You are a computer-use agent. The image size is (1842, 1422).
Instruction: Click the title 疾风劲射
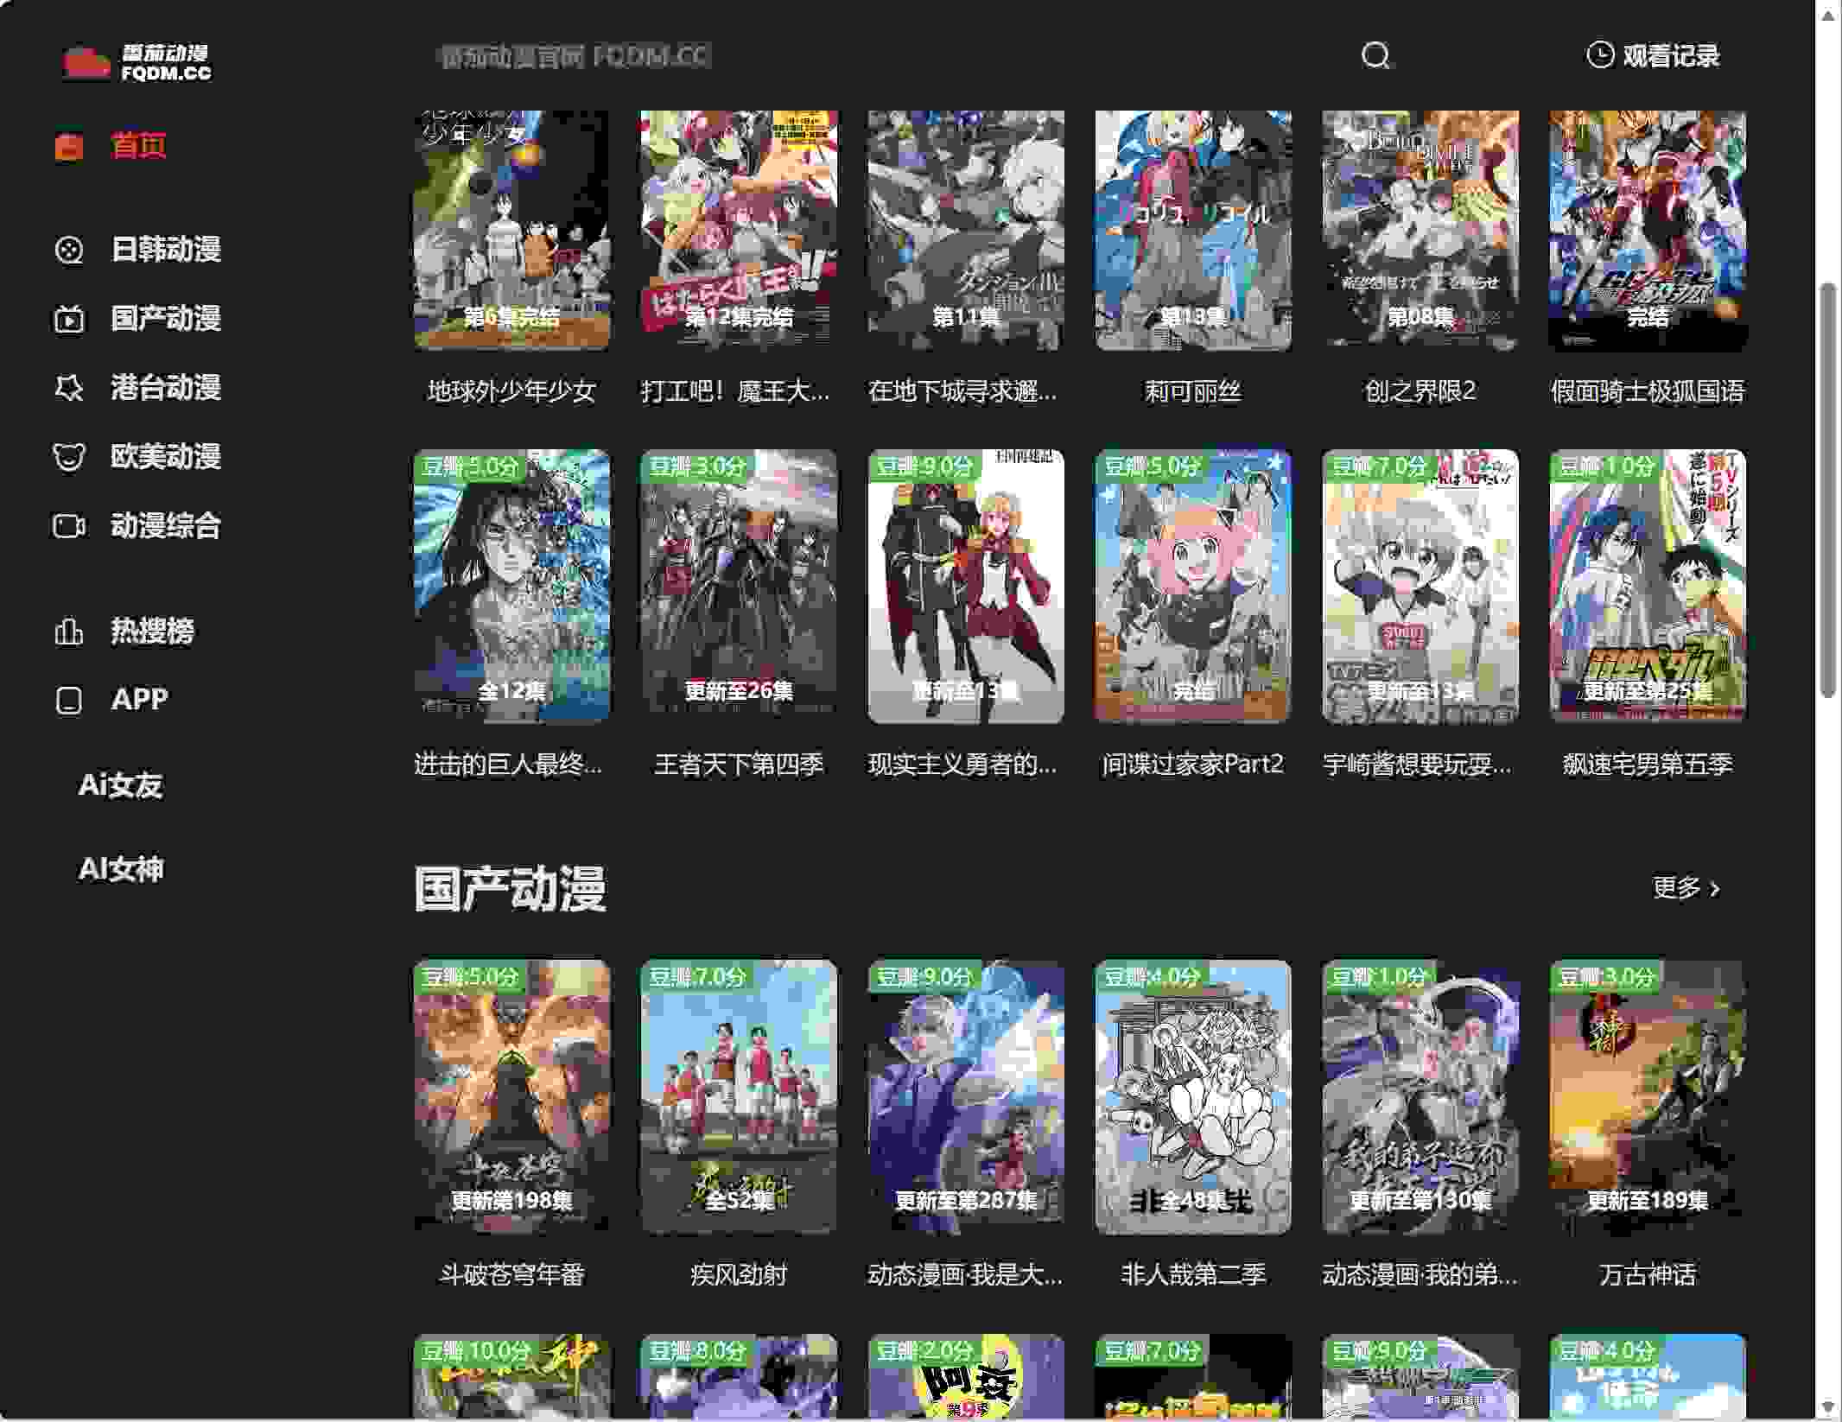739,1275
